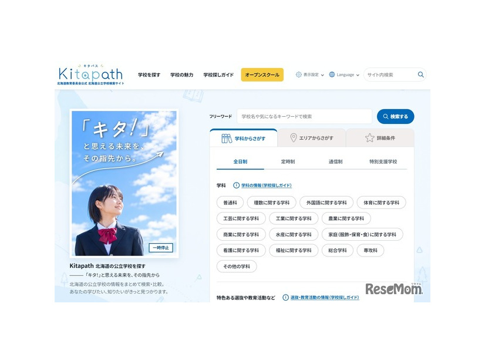The image size is (485, 364).
Task: Focus the フリーワード search field
Action: click(304, 116)
